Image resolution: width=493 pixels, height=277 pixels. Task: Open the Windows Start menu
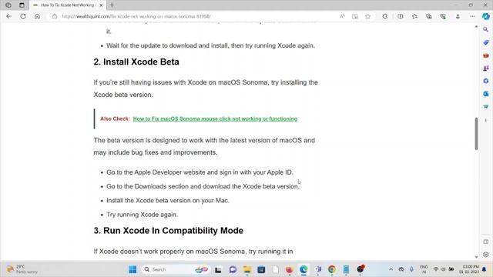coord(132,269)
